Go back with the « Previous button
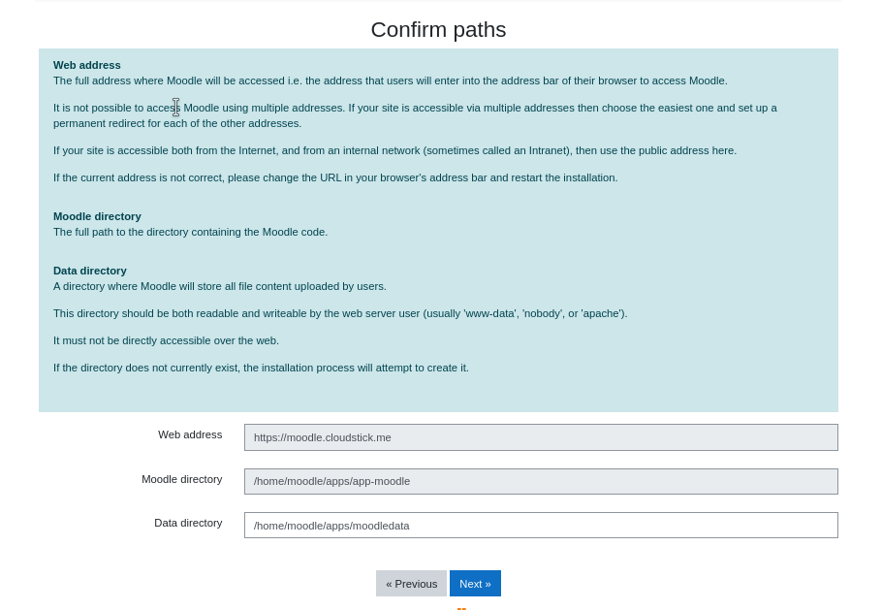The image size is (882, 610). 411,584
